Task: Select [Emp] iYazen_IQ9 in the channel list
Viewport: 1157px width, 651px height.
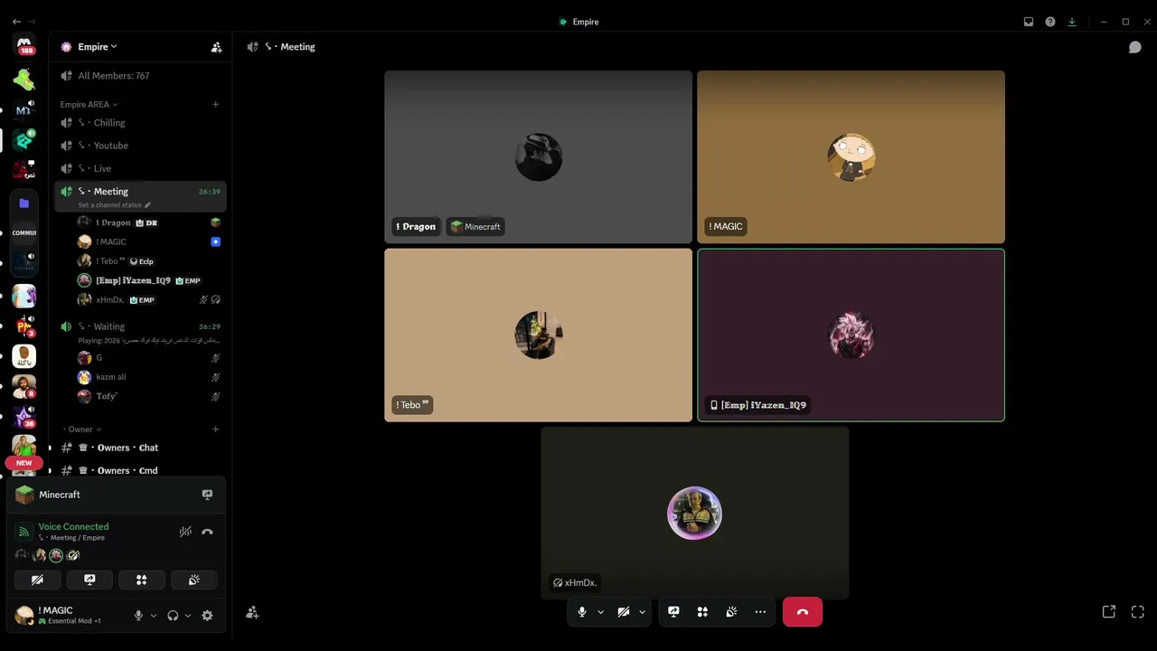Action: coord(149,281)
